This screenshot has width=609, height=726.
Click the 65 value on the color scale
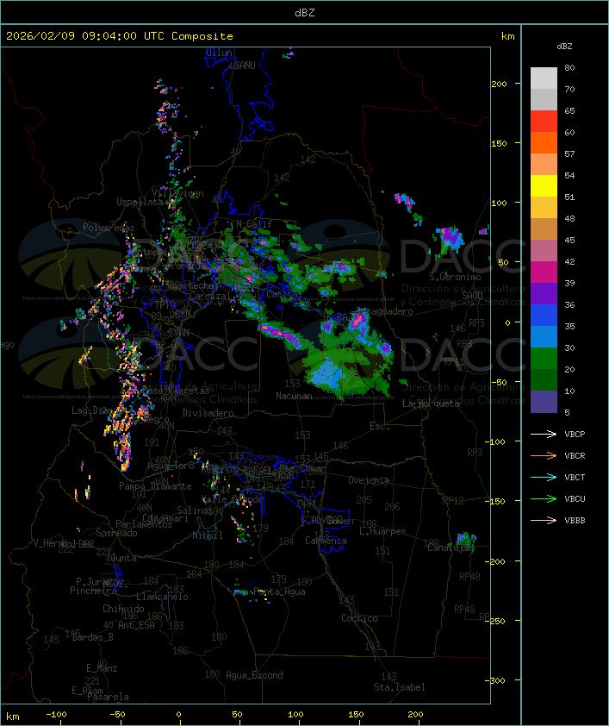point(569,110)
